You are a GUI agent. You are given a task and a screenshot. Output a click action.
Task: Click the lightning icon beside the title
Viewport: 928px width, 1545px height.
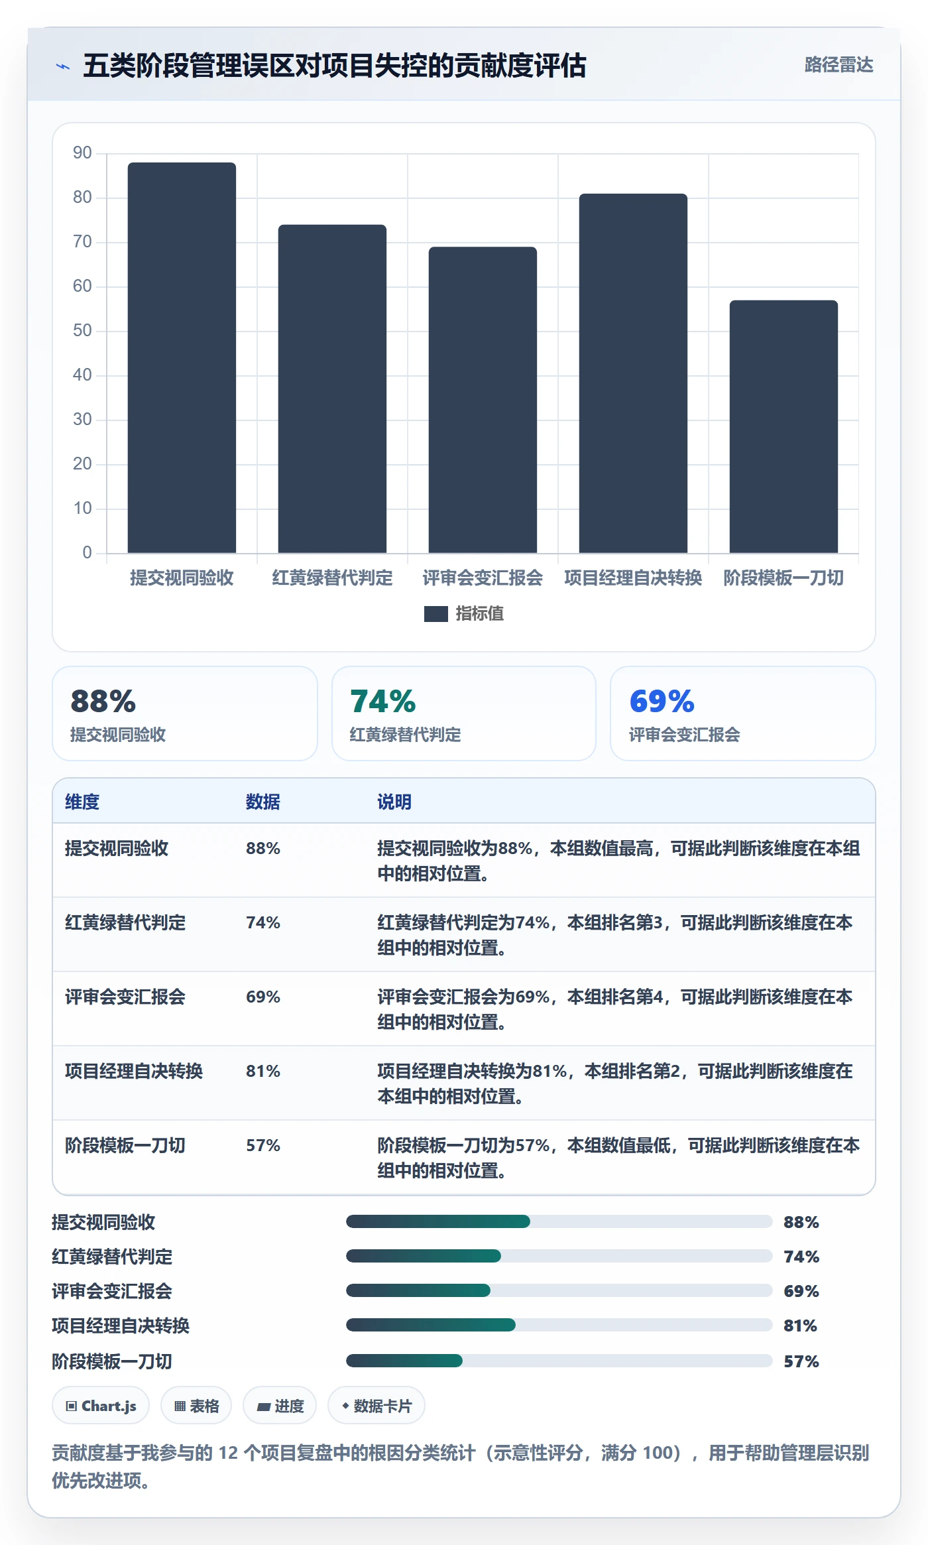point(63,66)
